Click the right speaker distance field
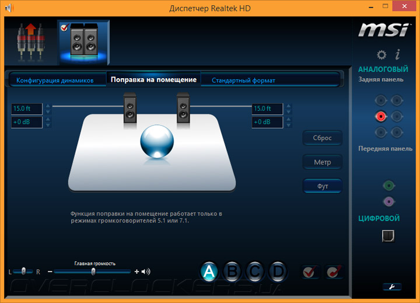420x303 pixels. coord(267,109)
